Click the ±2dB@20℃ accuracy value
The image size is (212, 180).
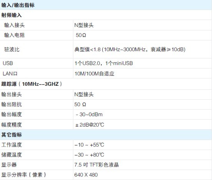[90, 125]
